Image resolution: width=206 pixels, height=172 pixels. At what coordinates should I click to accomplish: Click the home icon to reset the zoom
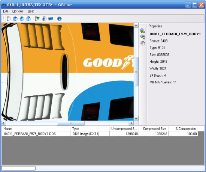coord(143,43)
